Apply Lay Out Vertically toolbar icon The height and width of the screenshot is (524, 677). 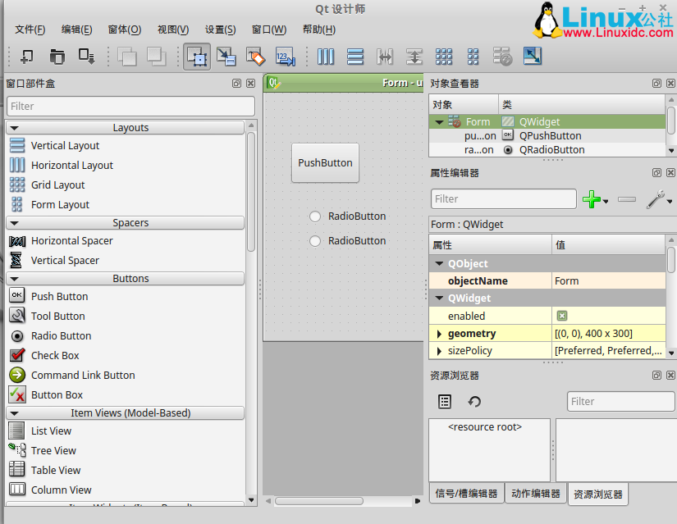pos(355,57)
